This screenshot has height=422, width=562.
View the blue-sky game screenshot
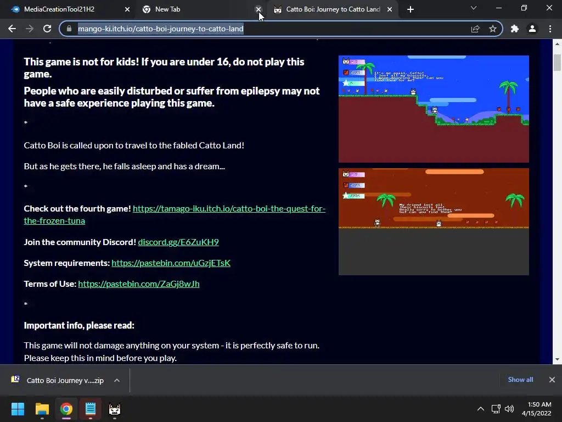point(434,109)
